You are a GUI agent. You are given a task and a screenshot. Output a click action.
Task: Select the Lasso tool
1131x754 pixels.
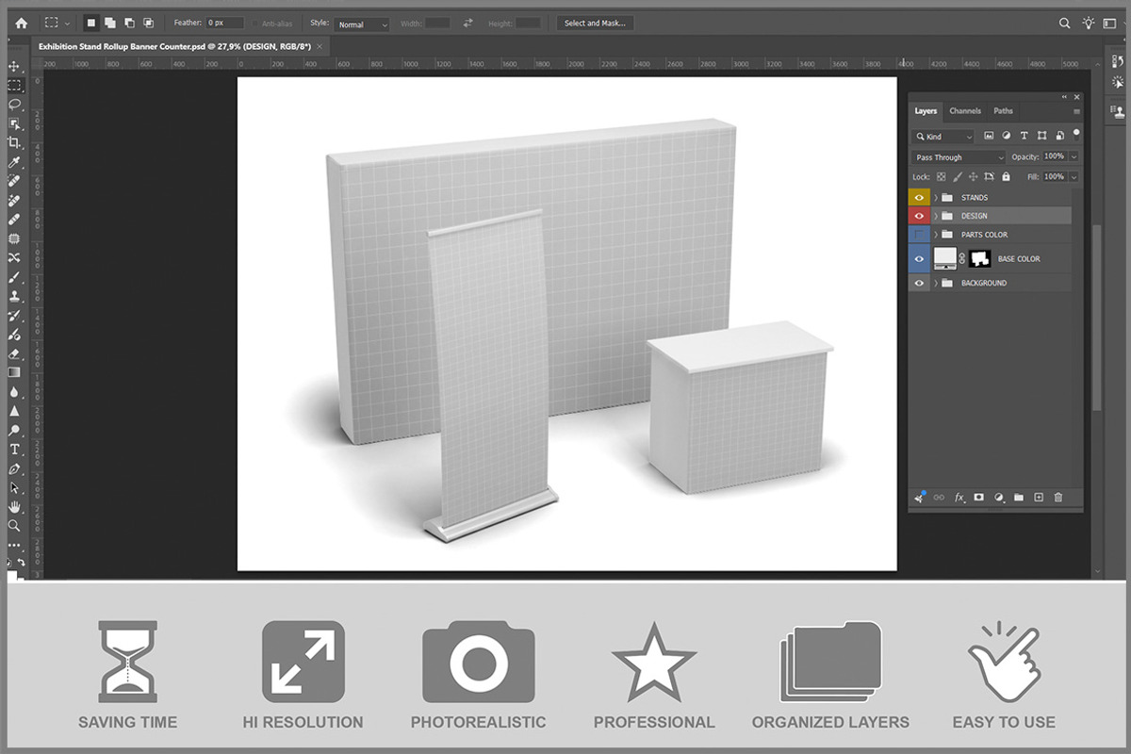(x=14, y=104)
